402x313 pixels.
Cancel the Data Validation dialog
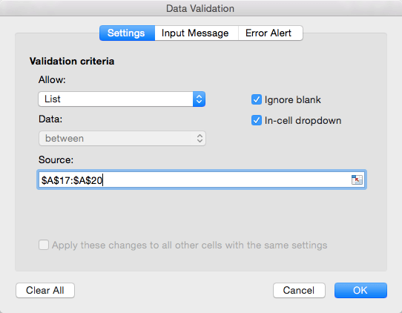[299, 291]
